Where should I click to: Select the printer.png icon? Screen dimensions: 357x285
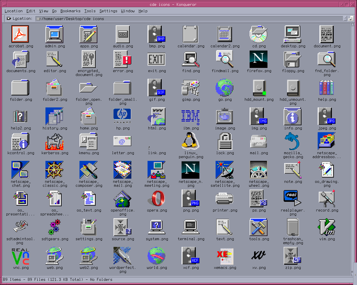pyautogui.click(x=225, y=198)
